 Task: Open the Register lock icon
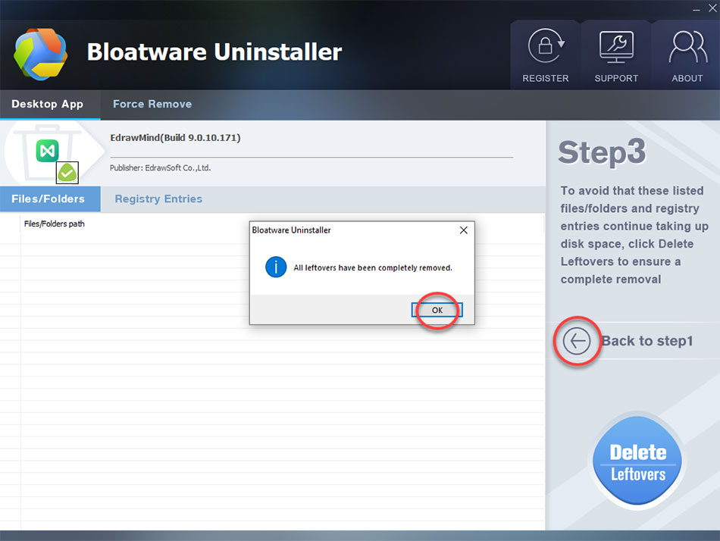tap(546, 45)
